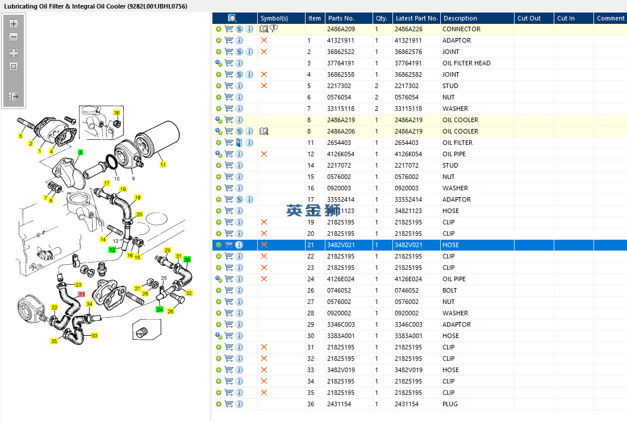Click orange X symbol for HOSE 3482V019
Viewport: 627px width, 421px height.
(x=264, y=370)
